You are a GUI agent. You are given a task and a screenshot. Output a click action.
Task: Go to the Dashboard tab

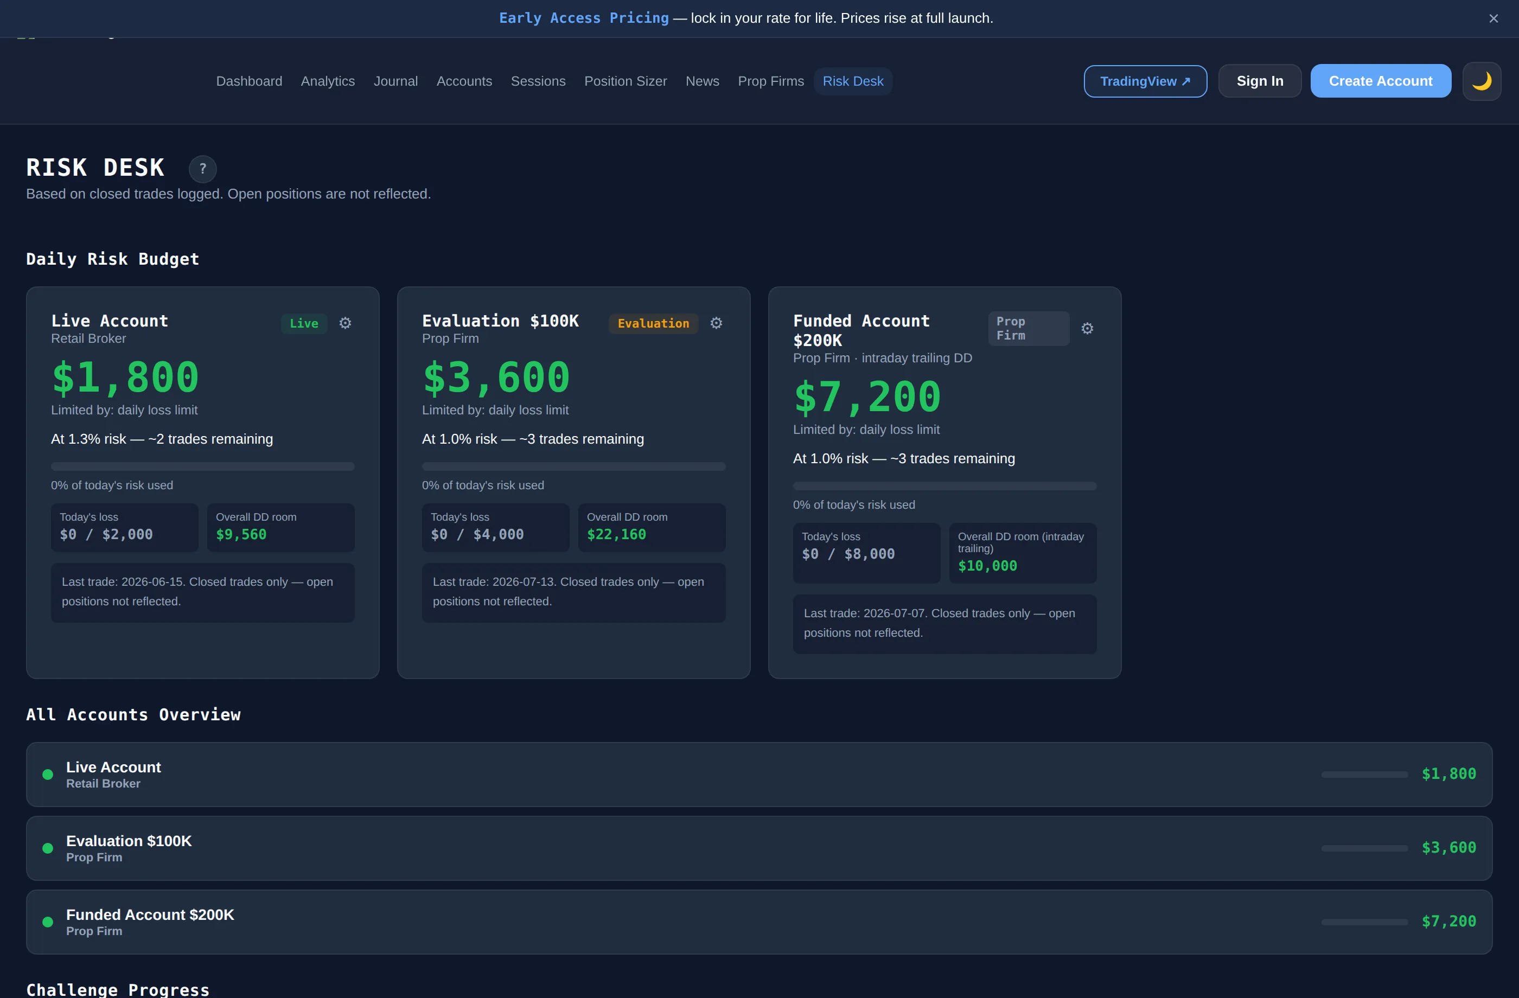[249, 81]
